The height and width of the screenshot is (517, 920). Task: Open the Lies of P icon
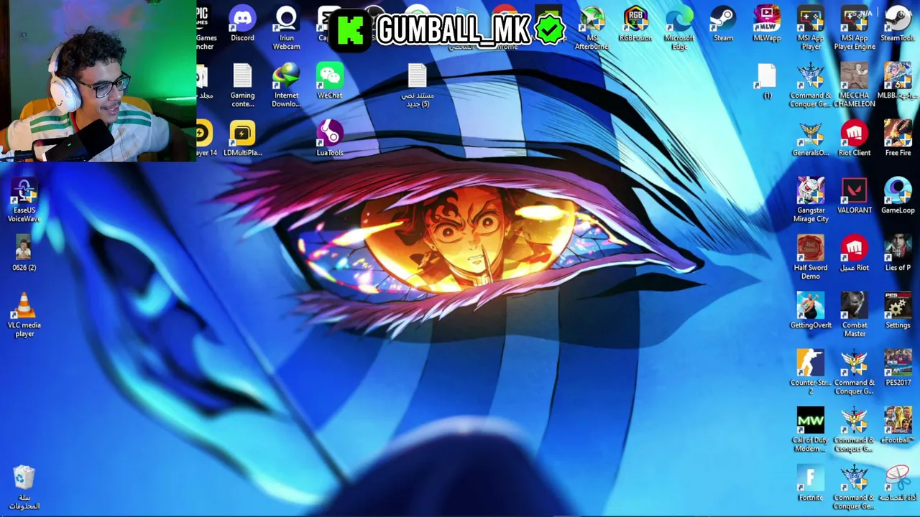coord(898,253)
